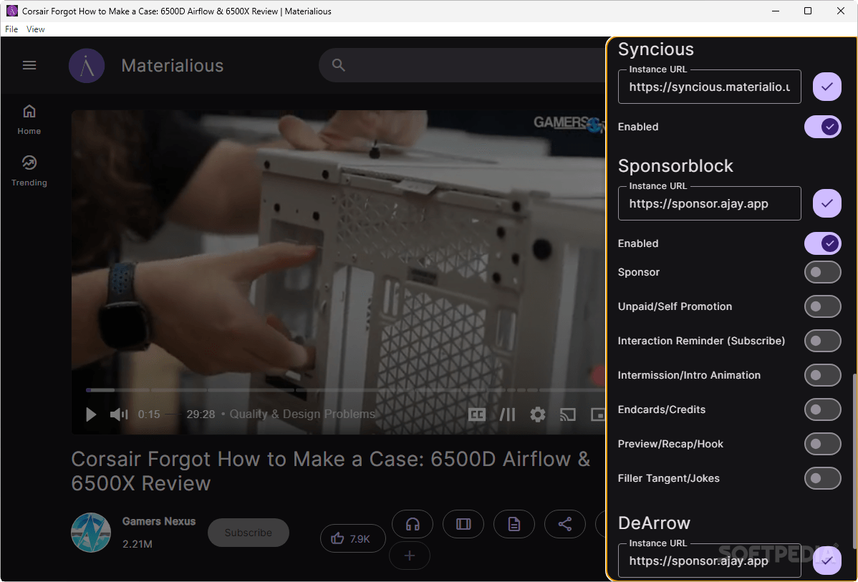858x582 pixels.
Task: Enable the Sponsor category toggle
Action: click(x=822, y=273)
